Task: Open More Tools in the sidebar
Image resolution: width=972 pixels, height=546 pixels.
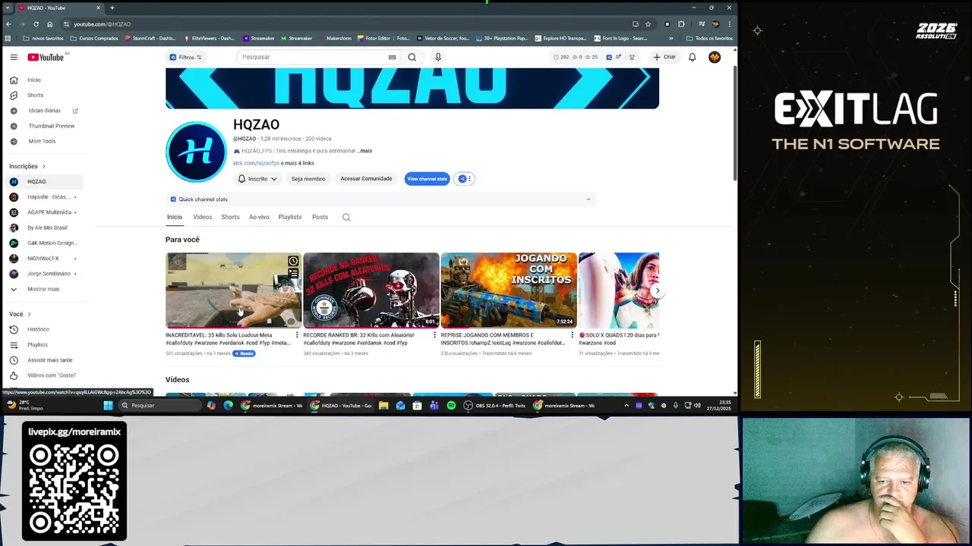Action: pos(42,141)
